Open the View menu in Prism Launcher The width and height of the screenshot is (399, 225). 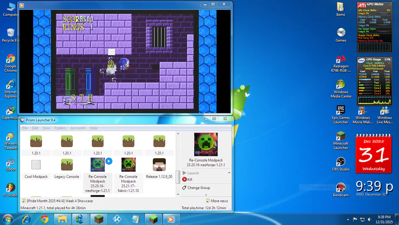(x=46, y=128)
